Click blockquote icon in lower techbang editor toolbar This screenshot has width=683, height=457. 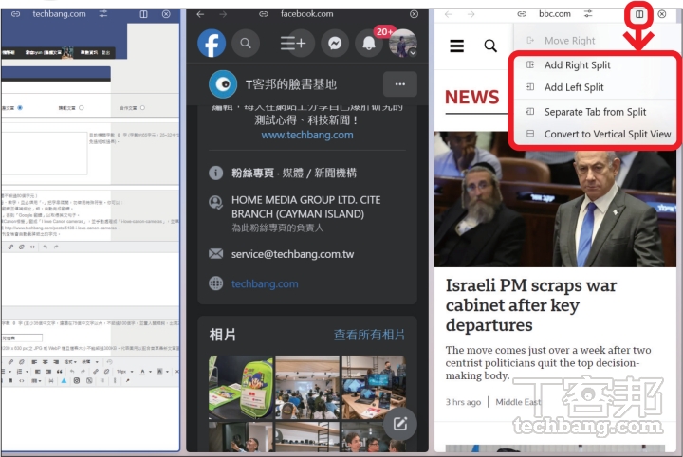59,372
